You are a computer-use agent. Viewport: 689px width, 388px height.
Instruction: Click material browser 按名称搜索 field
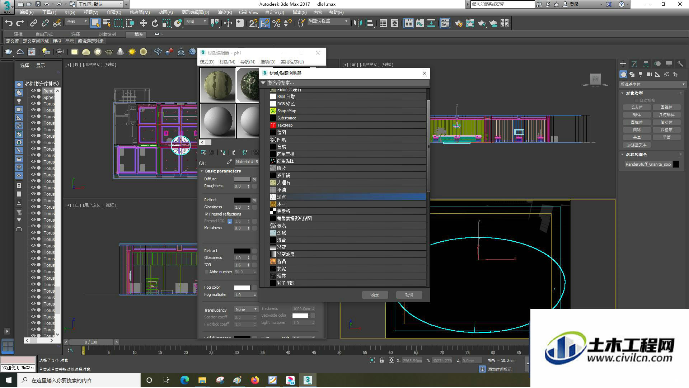[347, 82]
